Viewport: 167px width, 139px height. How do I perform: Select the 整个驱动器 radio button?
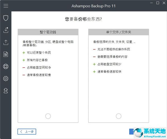point(48,116)
